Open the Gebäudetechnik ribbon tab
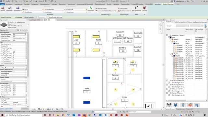 point(45,4)
